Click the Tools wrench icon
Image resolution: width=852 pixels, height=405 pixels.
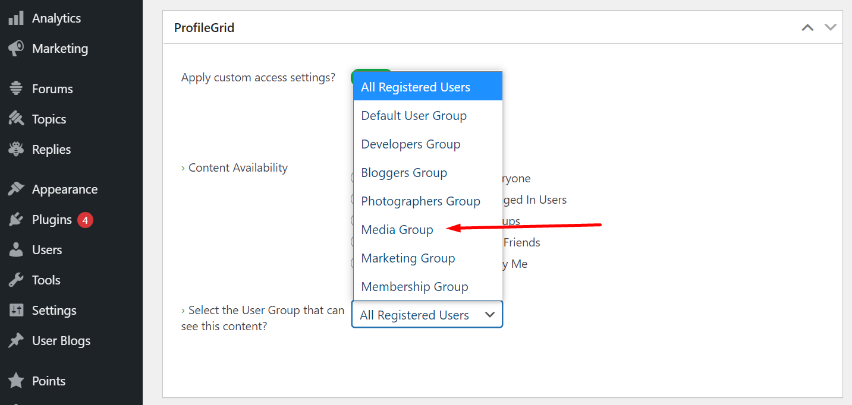click(x=16, y=280)
